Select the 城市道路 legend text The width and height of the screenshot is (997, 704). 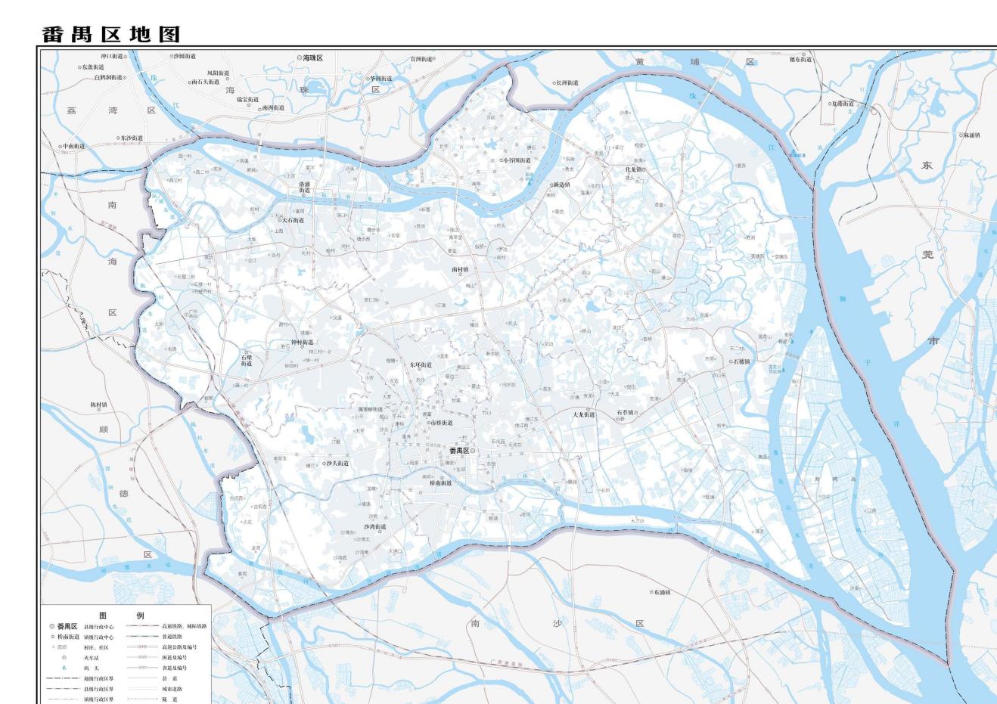172,689
